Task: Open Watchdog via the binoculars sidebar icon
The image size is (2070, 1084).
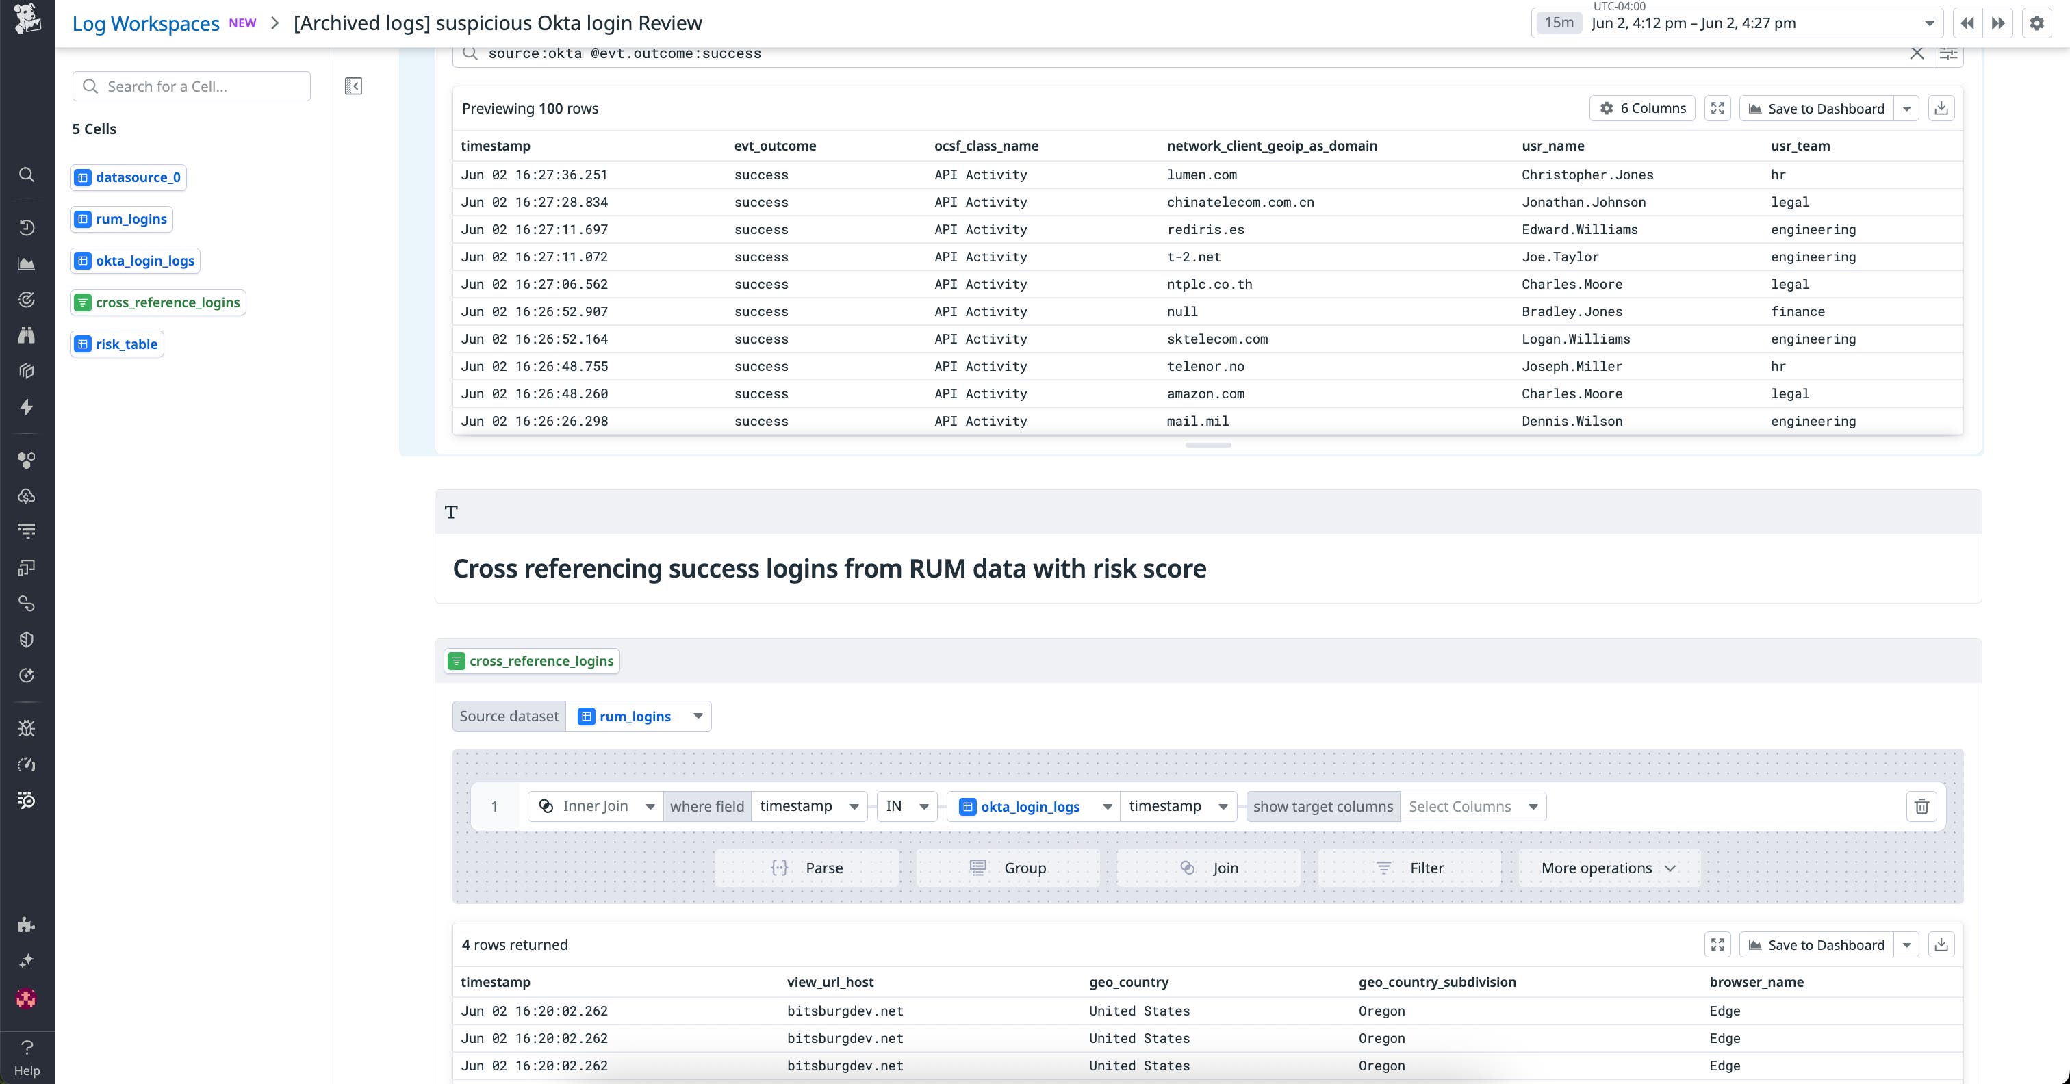Action: [x=27, y=335]
